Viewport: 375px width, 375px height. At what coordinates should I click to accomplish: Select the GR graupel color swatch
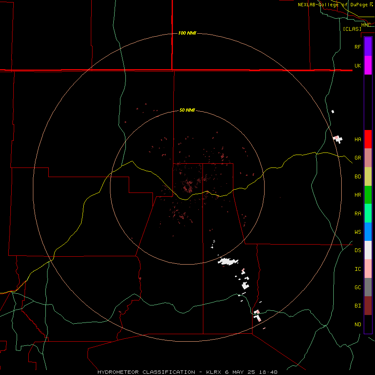(368, 158)
